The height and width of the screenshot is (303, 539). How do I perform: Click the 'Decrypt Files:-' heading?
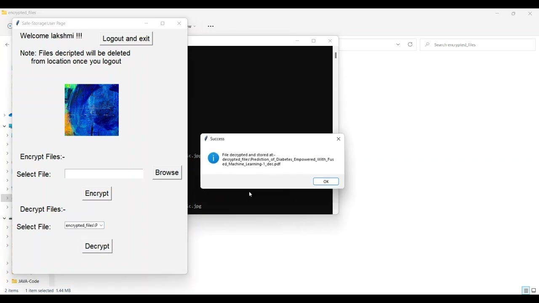(x=43, y=210)
